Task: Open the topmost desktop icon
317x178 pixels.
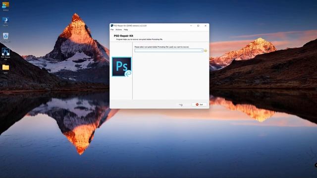Action: pos(5,6)
